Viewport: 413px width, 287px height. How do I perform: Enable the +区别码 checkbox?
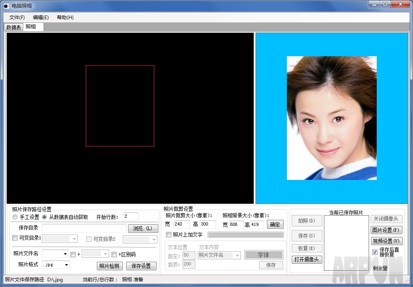(x=114, y=254)
